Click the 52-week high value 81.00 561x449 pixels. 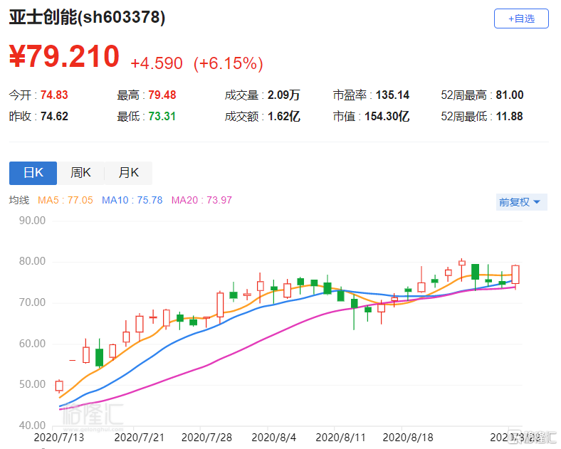510,95
